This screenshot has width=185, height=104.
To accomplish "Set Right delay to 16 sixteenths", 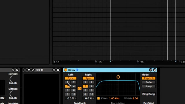I will click(91, 94).
